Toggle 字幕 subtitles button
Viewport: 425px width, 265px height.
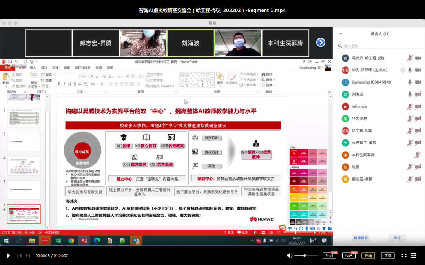click(387, 256)
